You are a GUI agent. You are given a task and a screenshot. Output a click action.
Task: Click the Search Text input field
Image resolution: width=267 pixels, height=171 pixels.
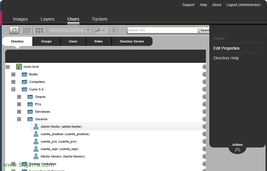click(162, 30)
